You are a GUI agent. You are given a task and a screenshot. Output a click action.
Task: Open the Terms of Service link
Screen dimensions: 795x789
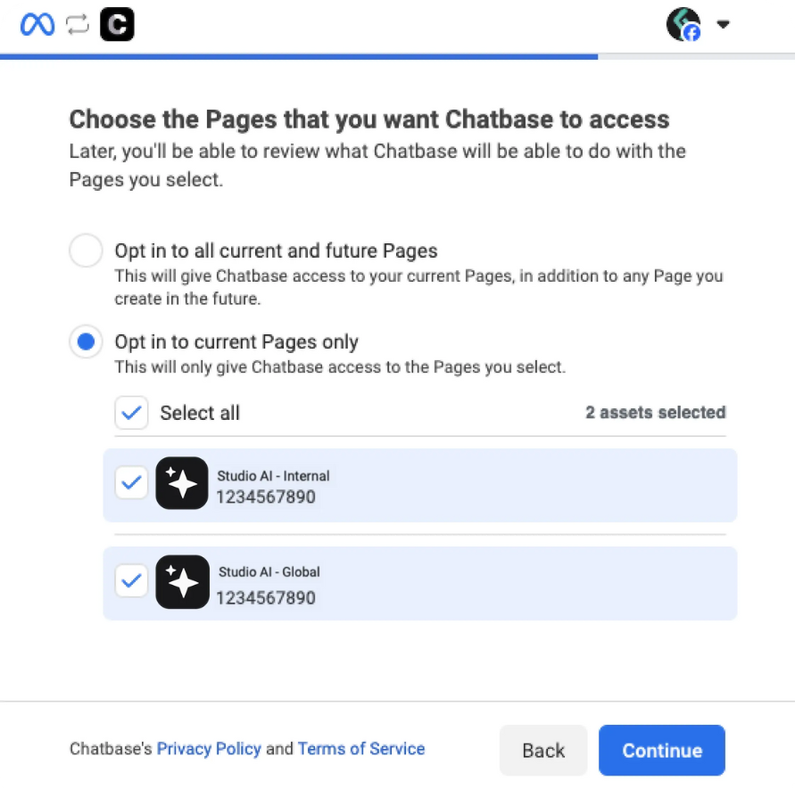[361, 749]
